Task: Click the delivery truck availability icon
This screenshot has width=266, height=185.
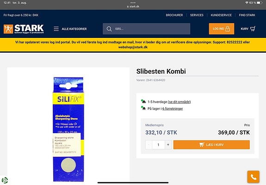Action: point(143,102)
